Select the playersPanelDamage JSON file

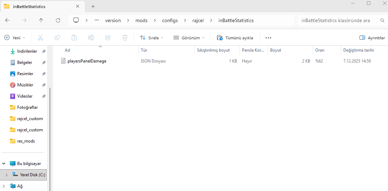87,61
